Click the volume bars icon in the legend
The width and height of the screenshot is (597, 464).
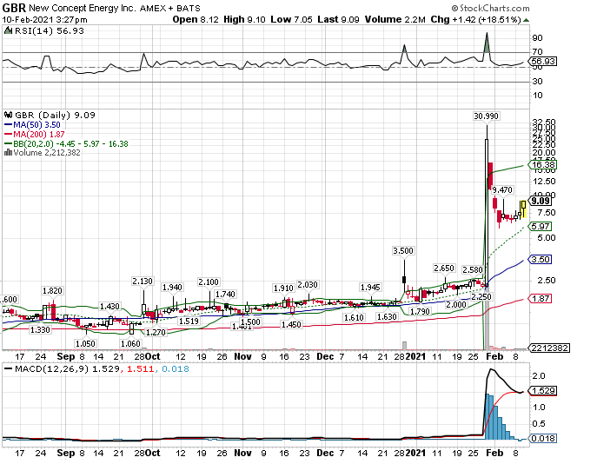coord(8,153)
